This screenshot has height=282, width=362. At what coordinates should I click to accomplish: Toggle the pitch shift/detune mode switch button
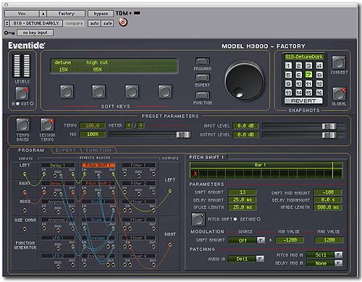click(198, 219)
